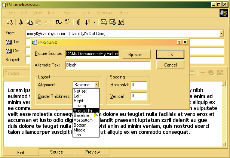Click the OK button
Screen dimensions: 230x158
click(x=170, y=55)
